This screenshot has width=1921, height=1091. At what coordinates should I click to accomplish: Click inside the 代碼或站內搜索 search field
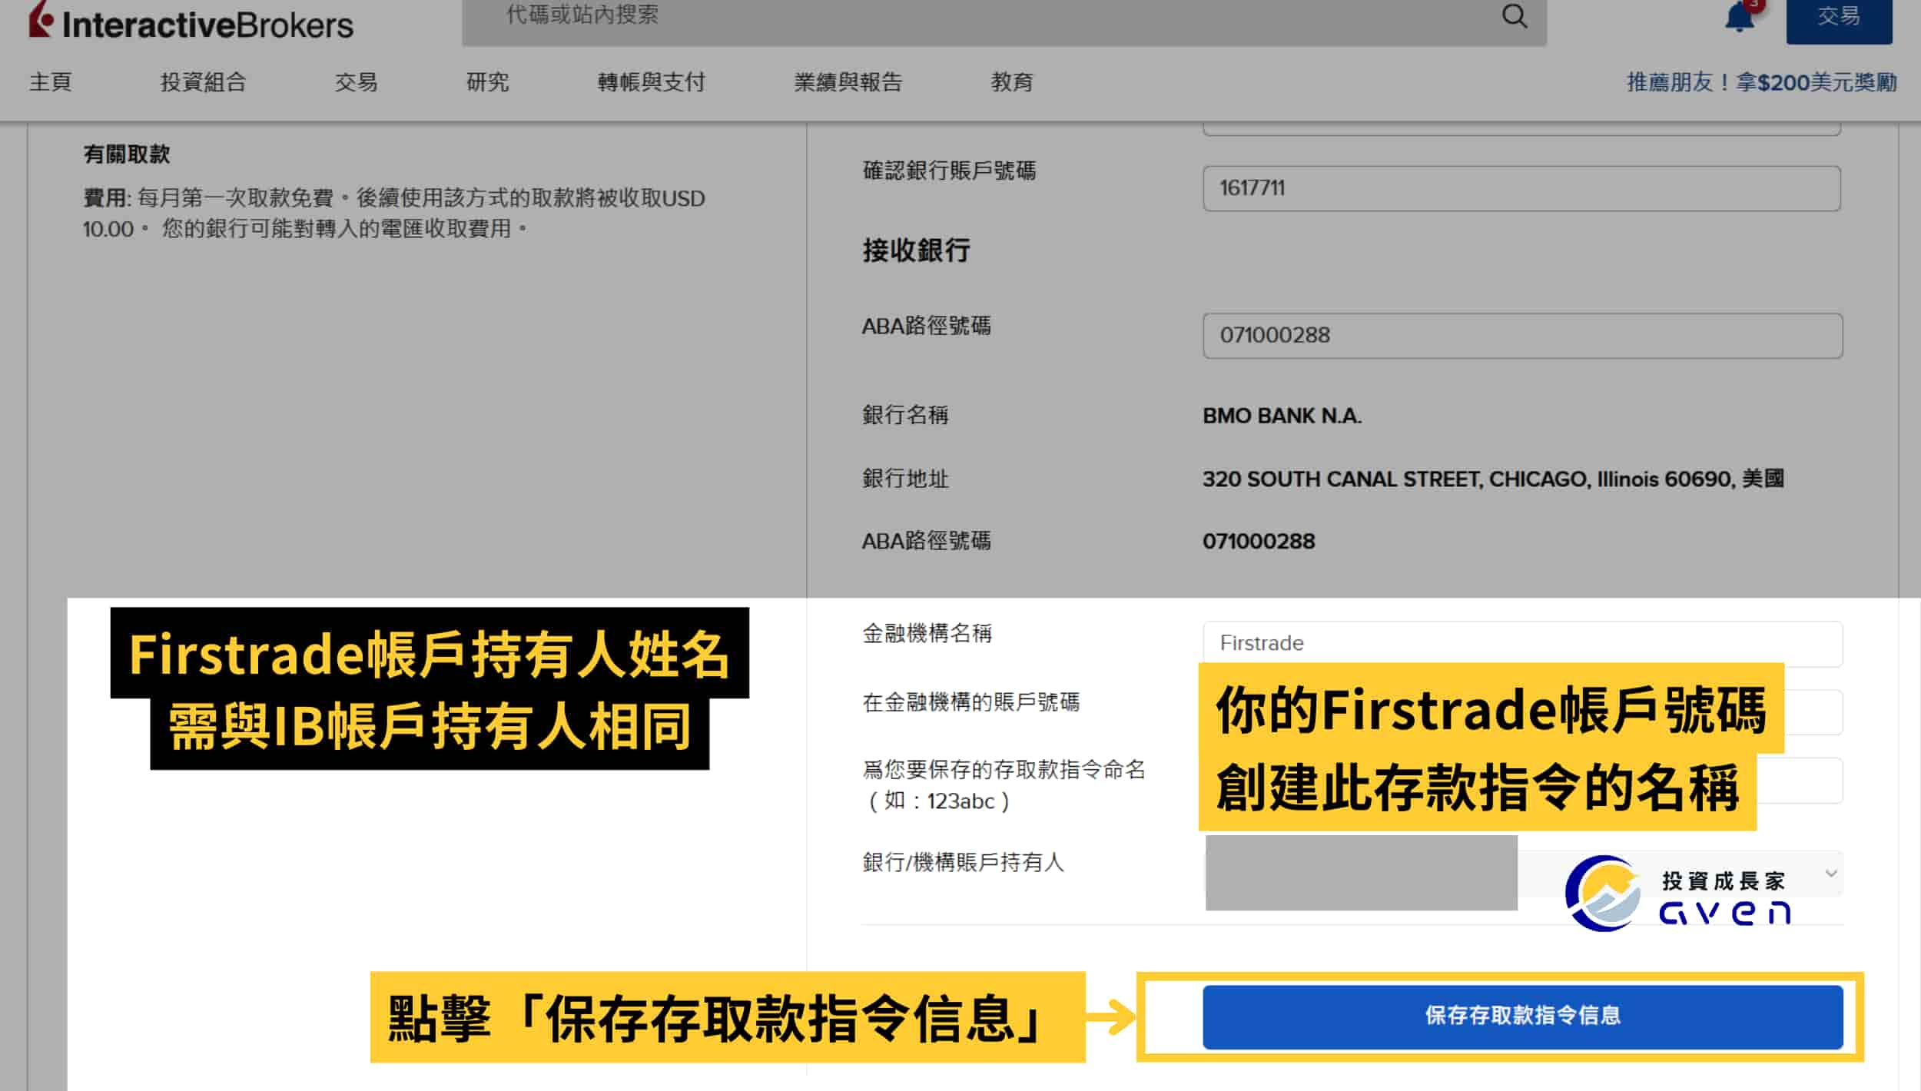999,17
